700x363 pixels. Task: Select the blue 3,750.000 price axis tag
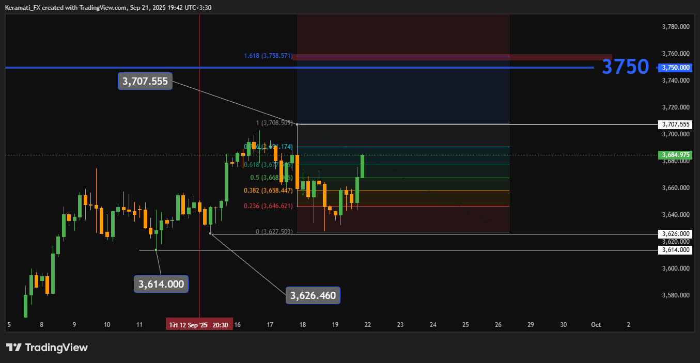(676, 68)
